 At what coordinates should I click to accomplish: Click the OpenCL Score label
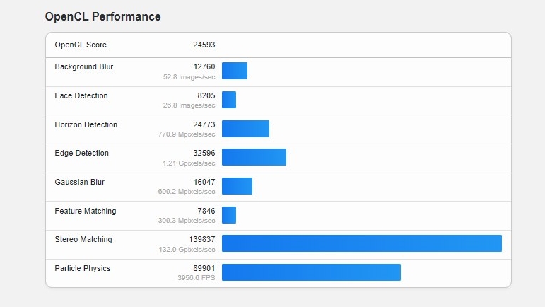[81, 45]
